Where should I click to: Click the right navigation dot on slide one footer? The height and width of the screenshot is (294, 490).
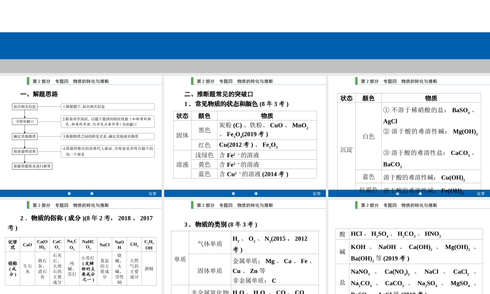coord(92,194)
